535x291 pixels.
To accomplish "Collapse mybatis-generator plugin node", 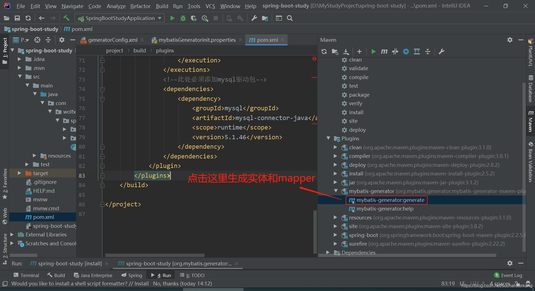I will pyautogui.click(x=336, y=191).
